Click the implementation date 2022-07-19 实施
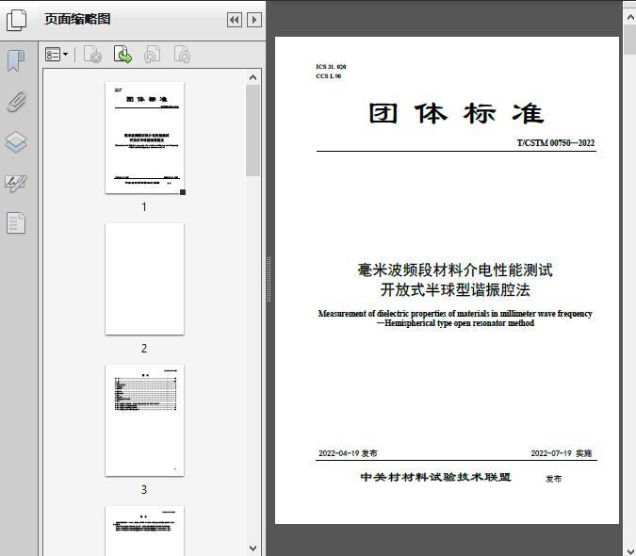This screenshot has width=636, height=556. pyautogui.click(x=562, y=453)
